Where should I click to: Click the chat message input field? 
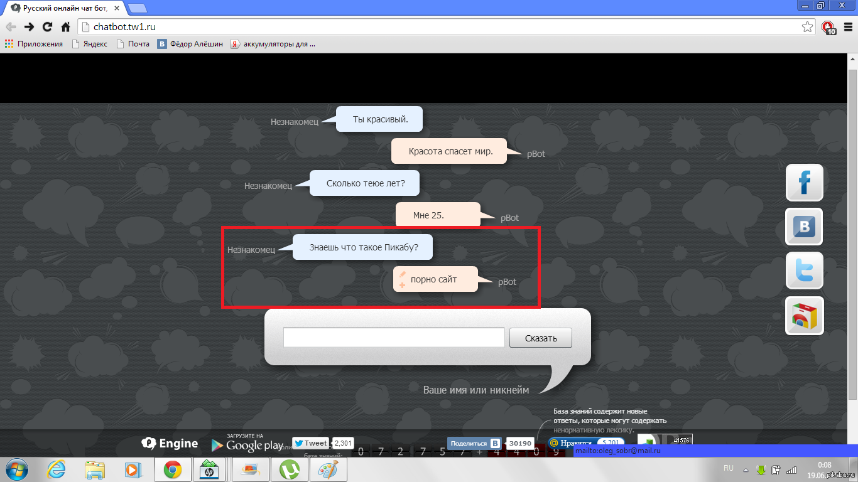[394, 338]
